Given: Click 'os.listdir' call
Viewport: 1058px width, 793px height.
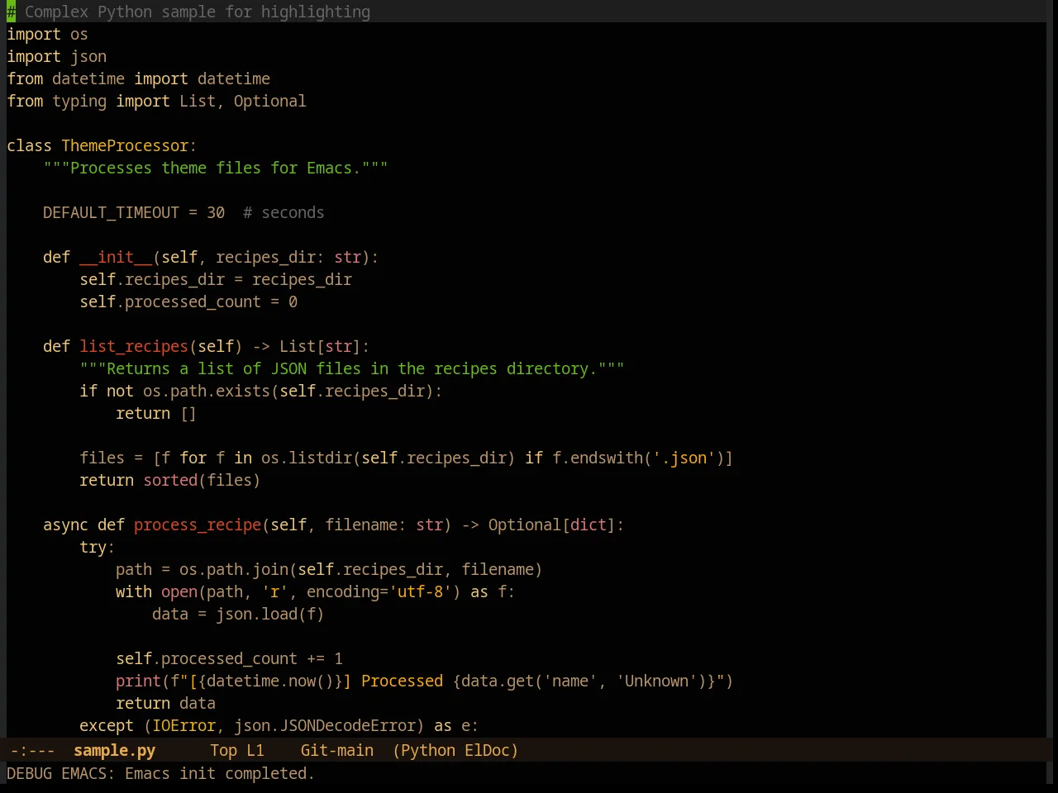Looking at the screenshot, I should point(307,458).
